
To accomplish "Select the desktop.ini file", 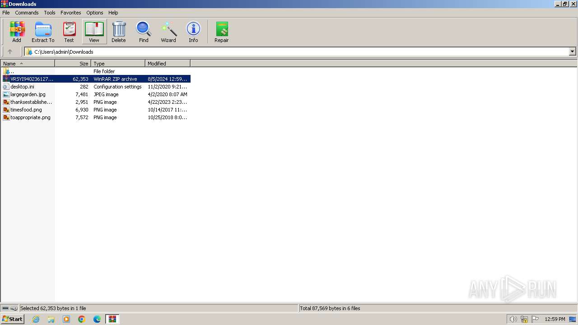I will point(96,87).
